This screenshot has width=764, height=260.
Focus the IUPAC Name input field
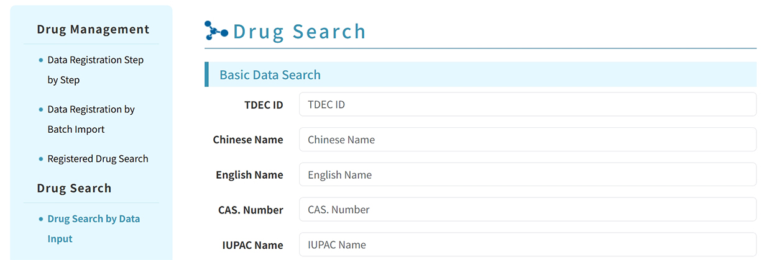(x=528, y=244)
